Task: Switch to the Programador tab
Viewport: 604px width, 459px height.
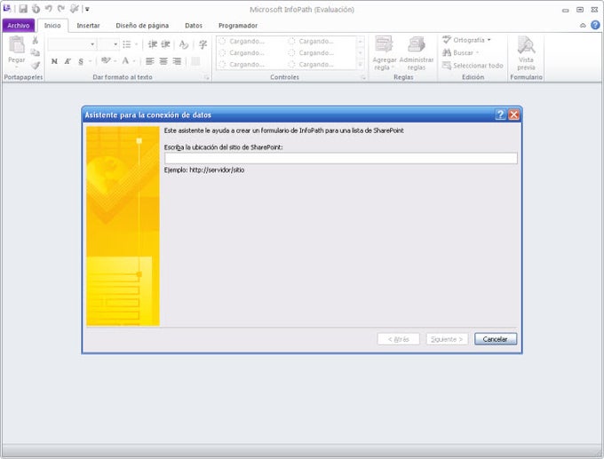Action: click(x=238, y=26)
